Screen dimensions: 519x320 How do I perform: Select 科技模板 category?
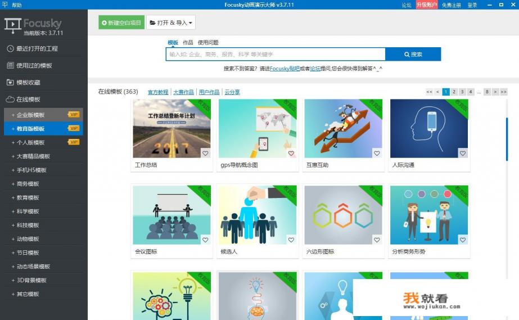tap(43, 225)
